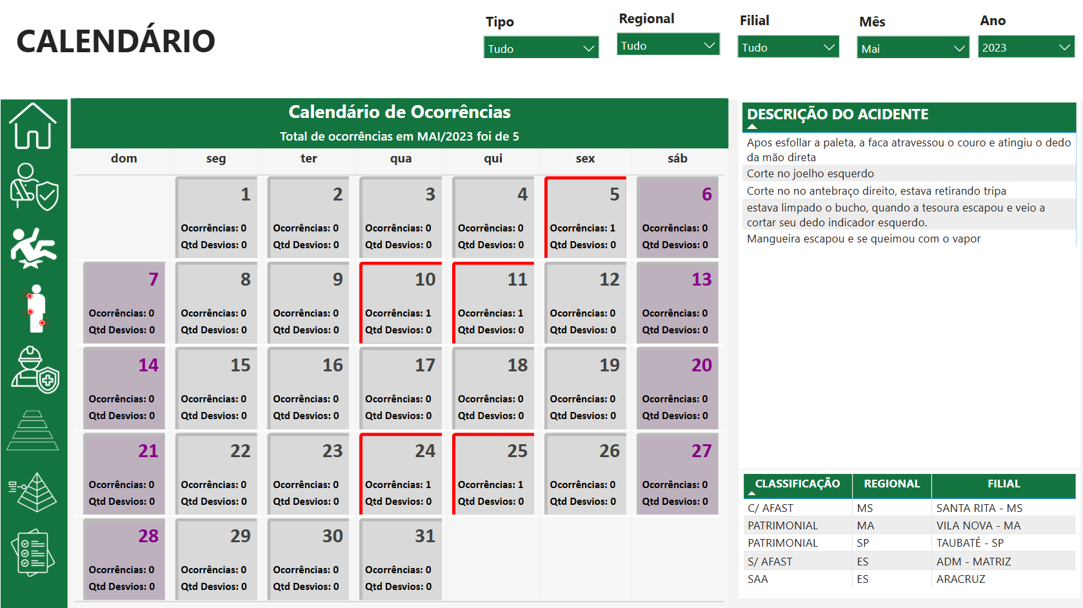Sort by DESCRIÇÃO DO ACIDENTE column header
Screen dimensions: 1083x608
[837, 114]
